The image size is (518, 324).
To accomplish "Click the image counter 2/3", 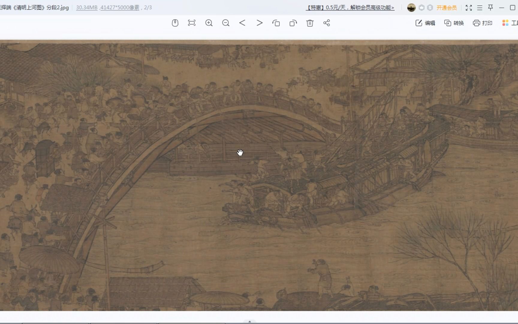I will pos(148,7).
